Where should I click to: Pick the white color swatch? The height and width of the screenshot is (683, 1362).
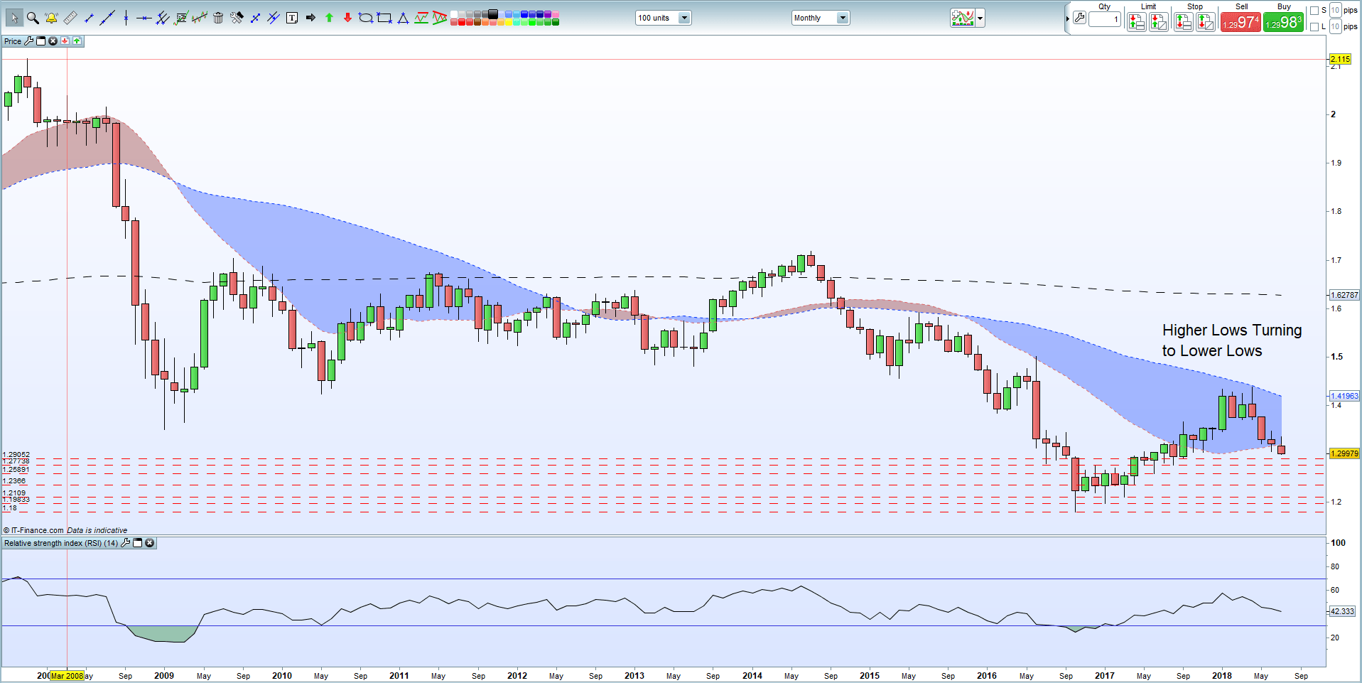[x=453, y=14]
